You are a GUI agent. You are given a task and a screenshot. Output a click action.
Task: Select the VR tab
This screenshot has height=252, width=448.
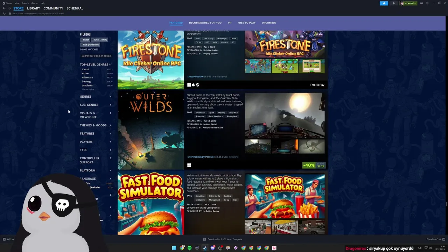point(230,23)
